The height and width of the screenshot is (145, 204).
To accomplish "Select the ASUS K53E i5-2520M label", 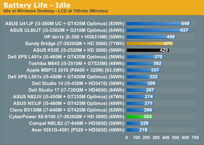I will [x=79, y=50].
